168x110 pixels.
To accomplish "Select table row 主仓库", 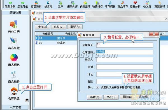I will 61,38.
